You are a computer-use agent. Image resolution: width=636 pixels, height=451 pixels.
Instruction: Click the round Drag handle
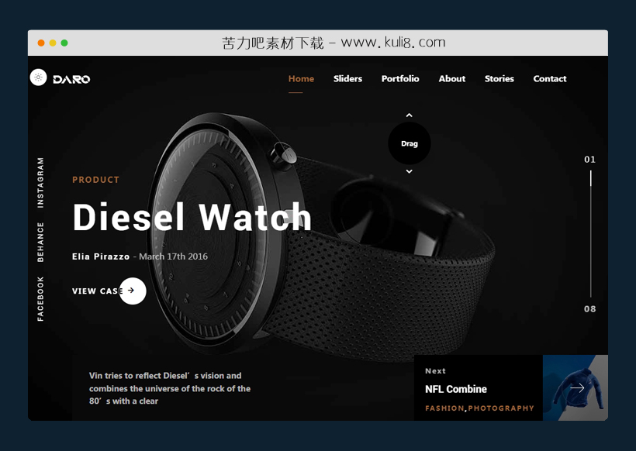pos(410,143)
